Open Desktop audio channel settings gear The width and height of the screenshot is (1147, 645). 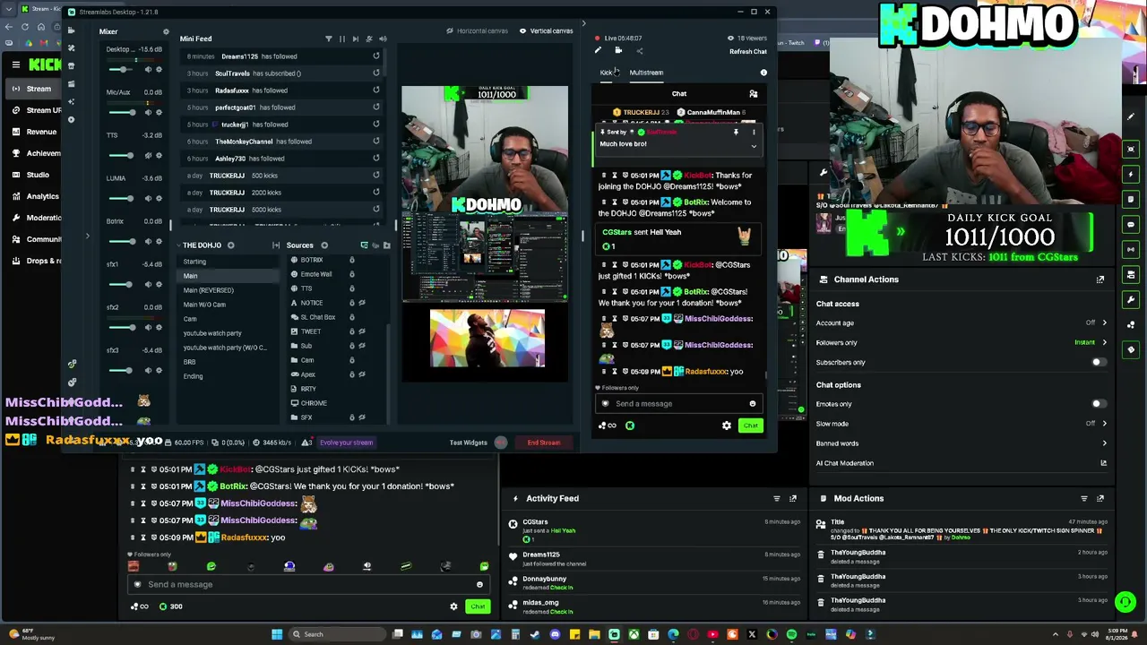click(x=159, y=69)
